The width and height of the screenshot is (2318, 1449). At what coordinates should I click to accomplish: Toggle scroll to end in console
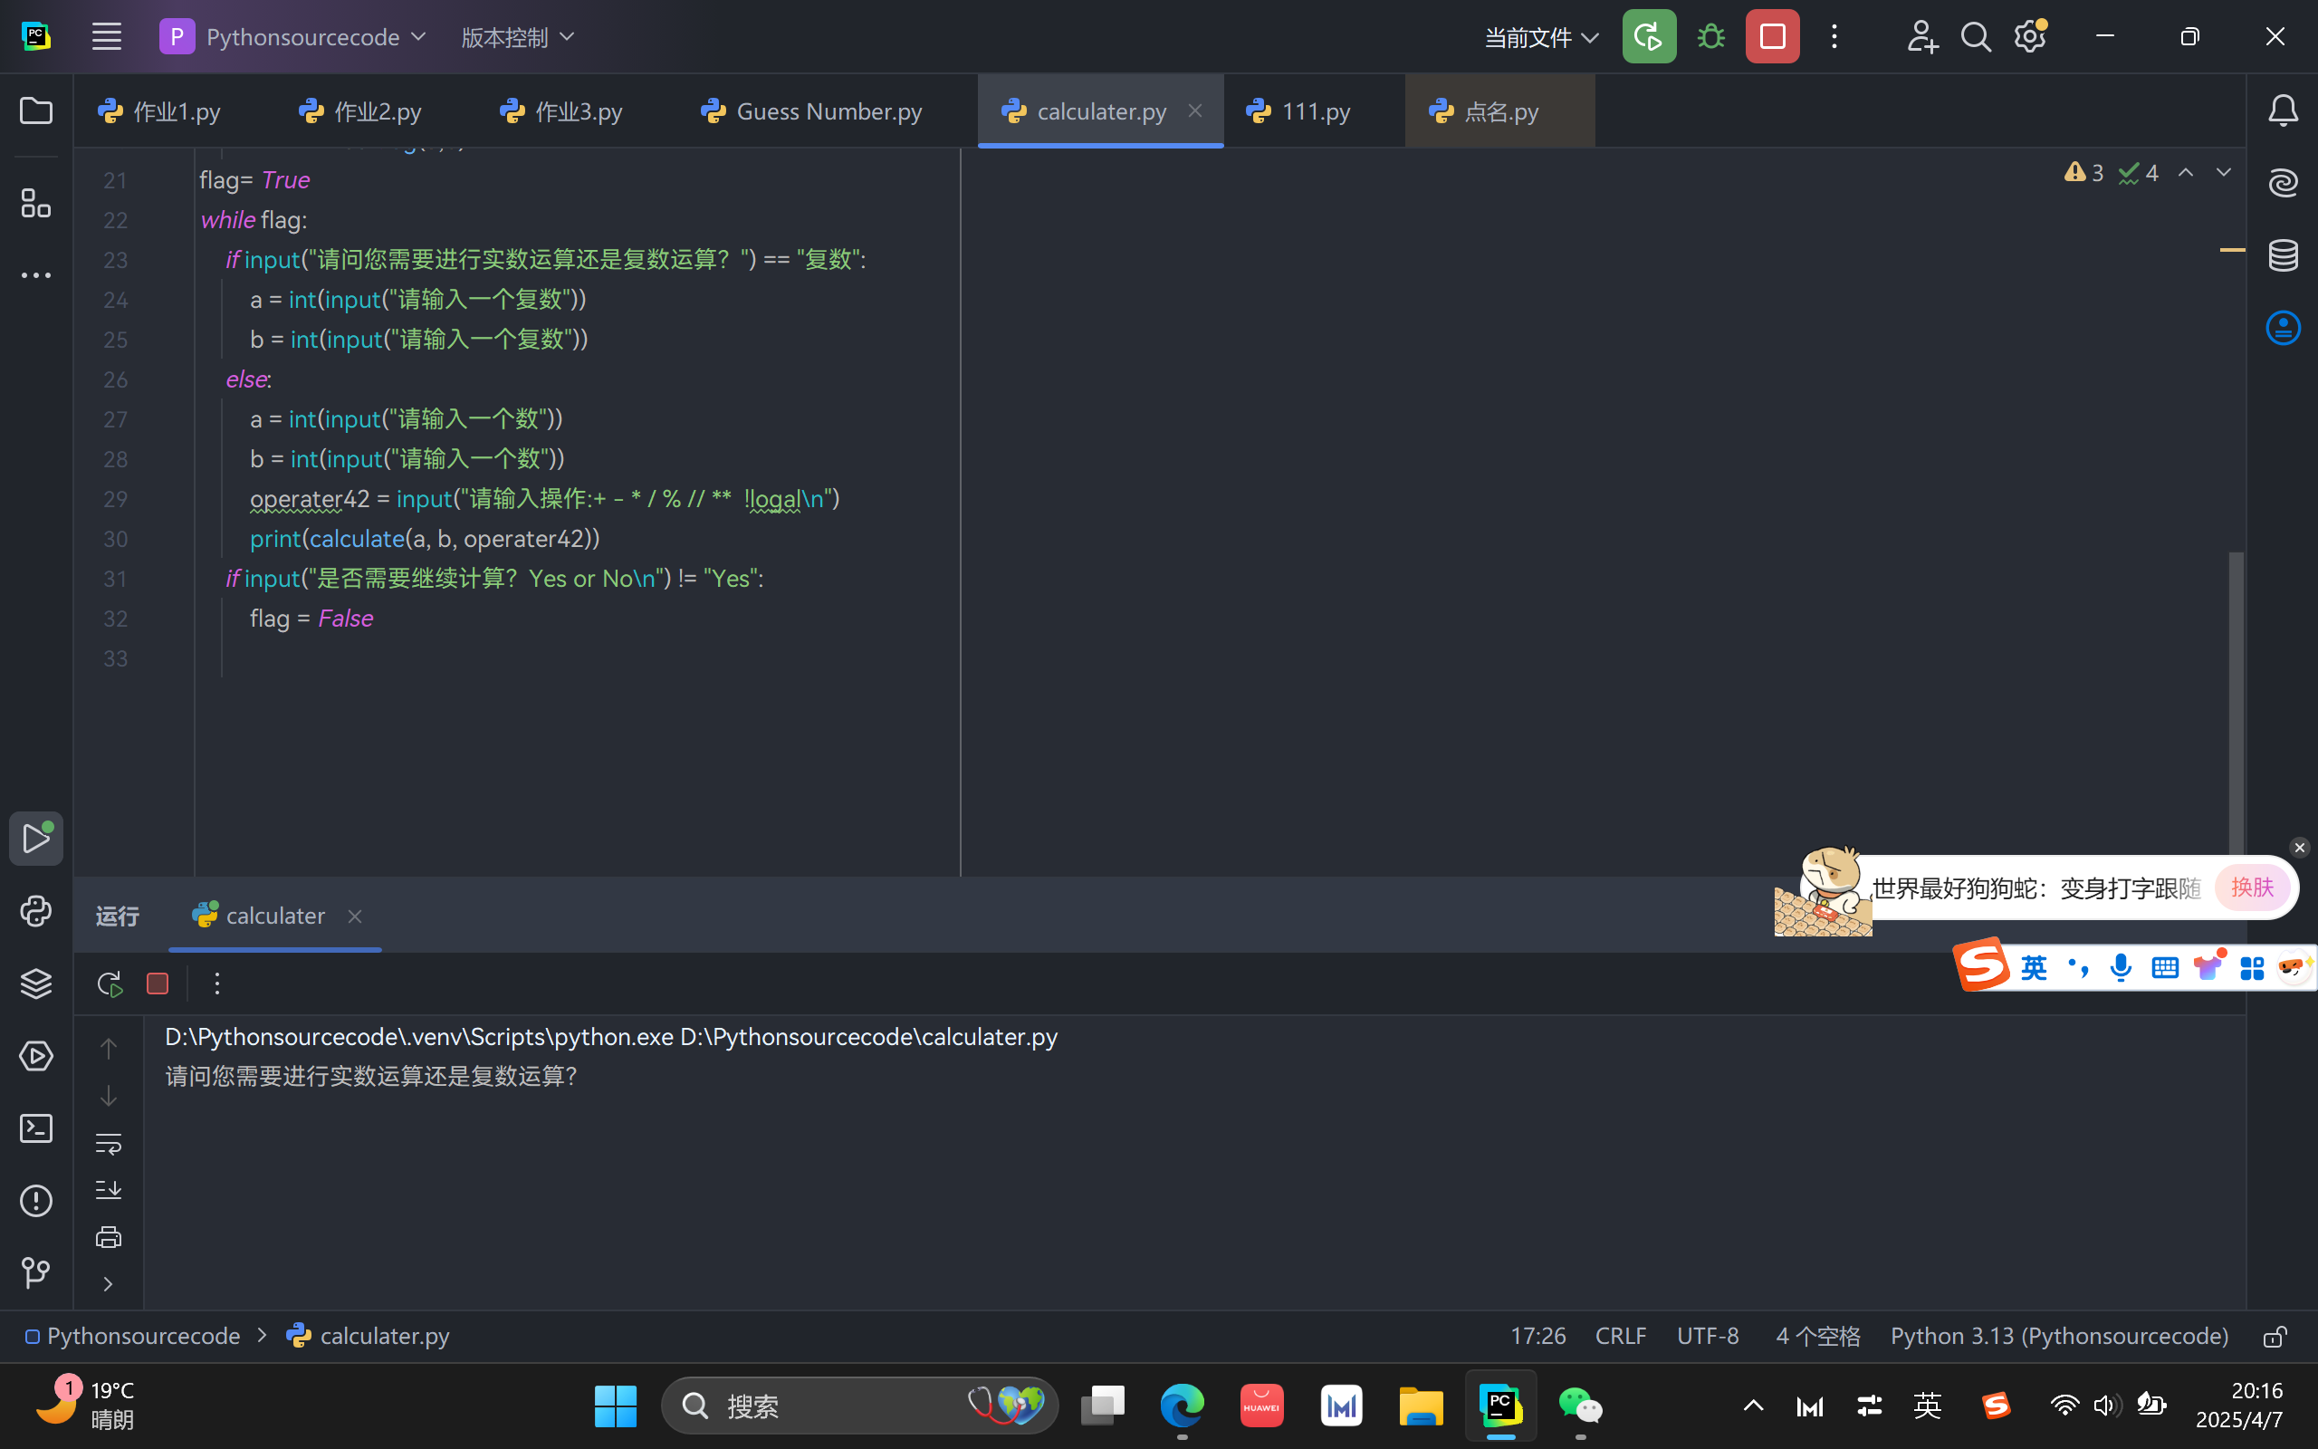(x=109, y=1190)
